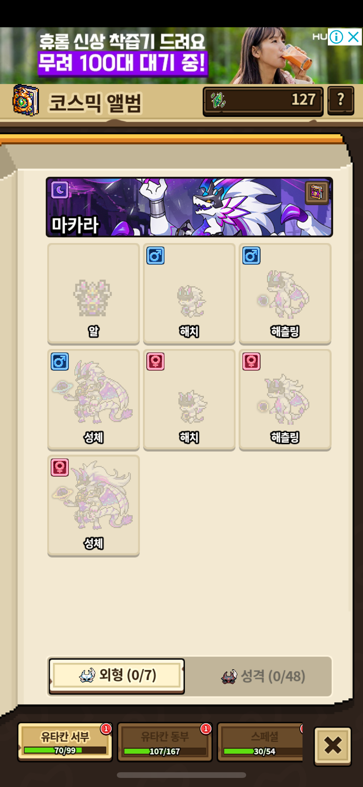This screenshot has width=363, height=787.
Task: Select the male 성체 card
Action: coord(93,400)
